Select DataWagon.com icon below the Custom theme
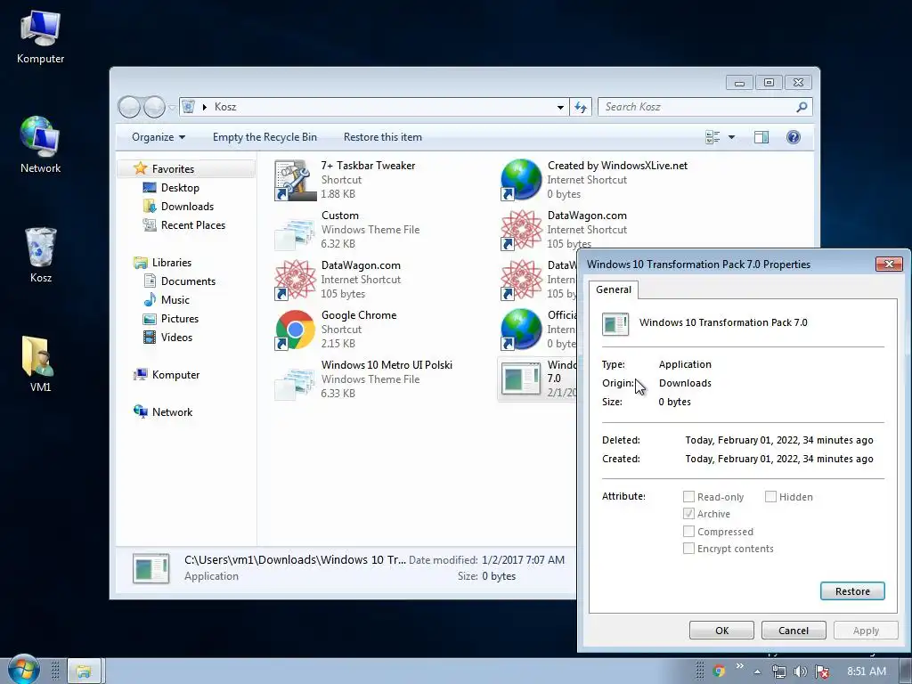This screenshot has height=684, width=912. pyautogui.click(x=295, y=280)
